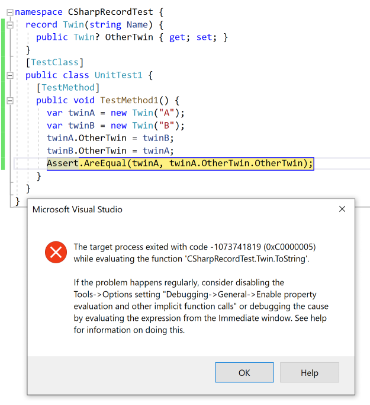Click the Help button in the dialog
Image resolution: width=370 pixels, height=405 pixels.
tap(310, 372)
